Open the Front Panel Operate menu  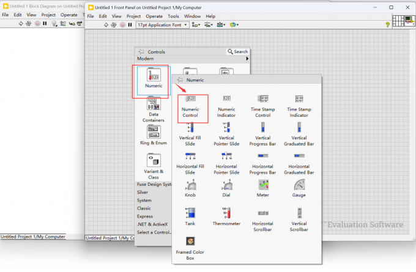click(154, 16)
